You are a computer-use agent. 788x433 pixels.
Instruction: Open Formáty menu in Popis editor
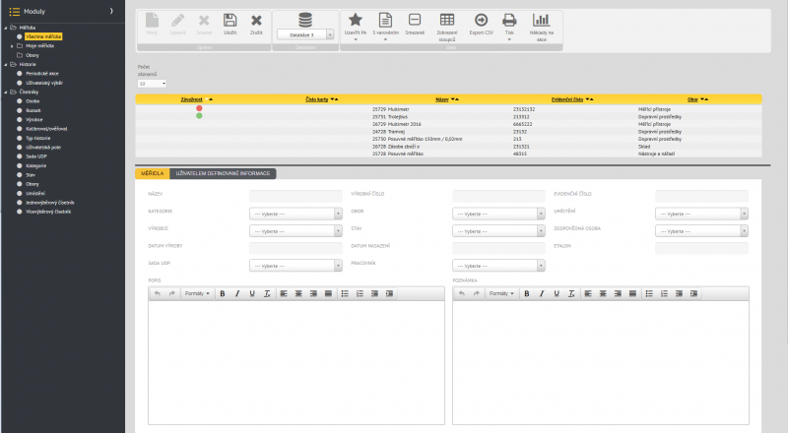point(197,293)
